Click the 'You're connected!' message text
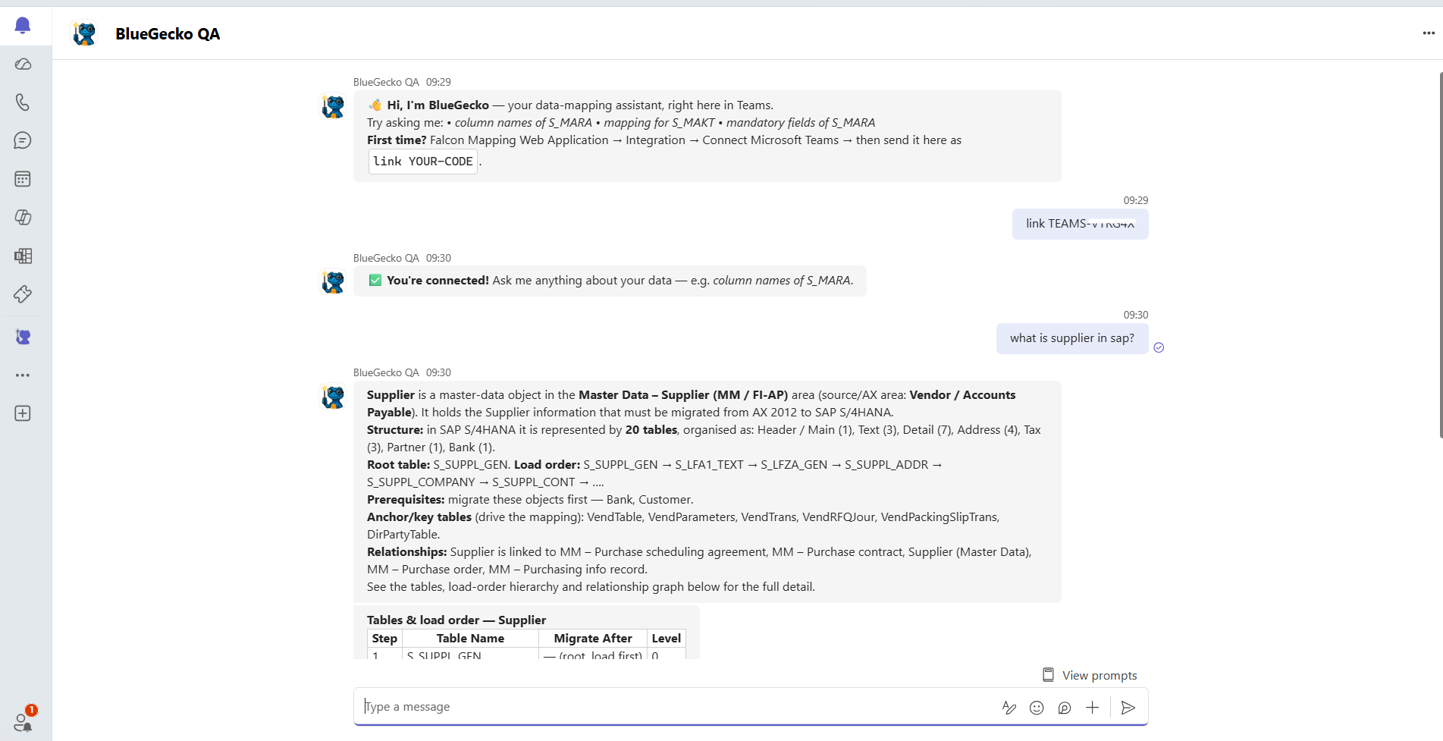Viewport: 1443px width, 741px height. (438, 281)
